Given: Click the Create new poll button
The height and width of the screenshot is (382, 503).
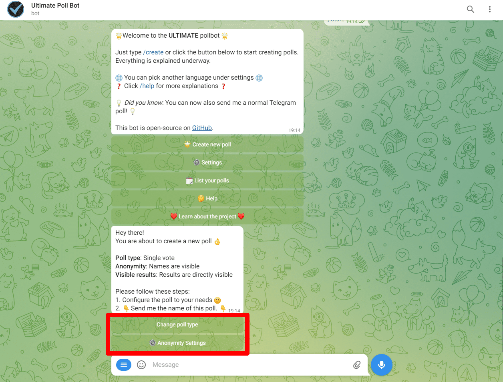Looking at the screenshot, I should (207, 144).
